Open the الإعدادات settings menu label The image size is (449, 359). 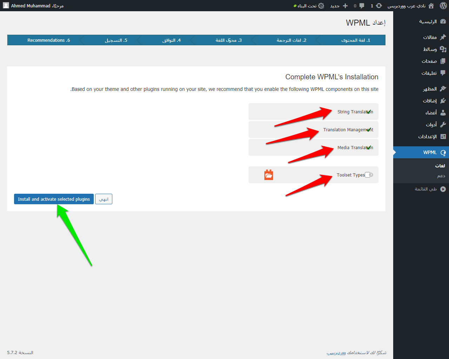click(x=427, y=137)
